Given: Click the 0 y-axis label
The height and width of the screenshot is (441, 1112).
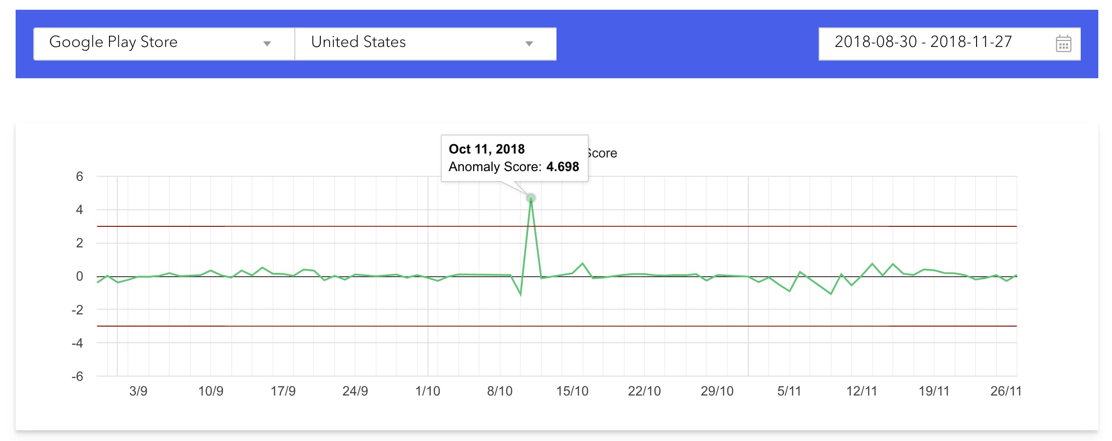Looking at the screenshot, I should click(x=80, y=276).
